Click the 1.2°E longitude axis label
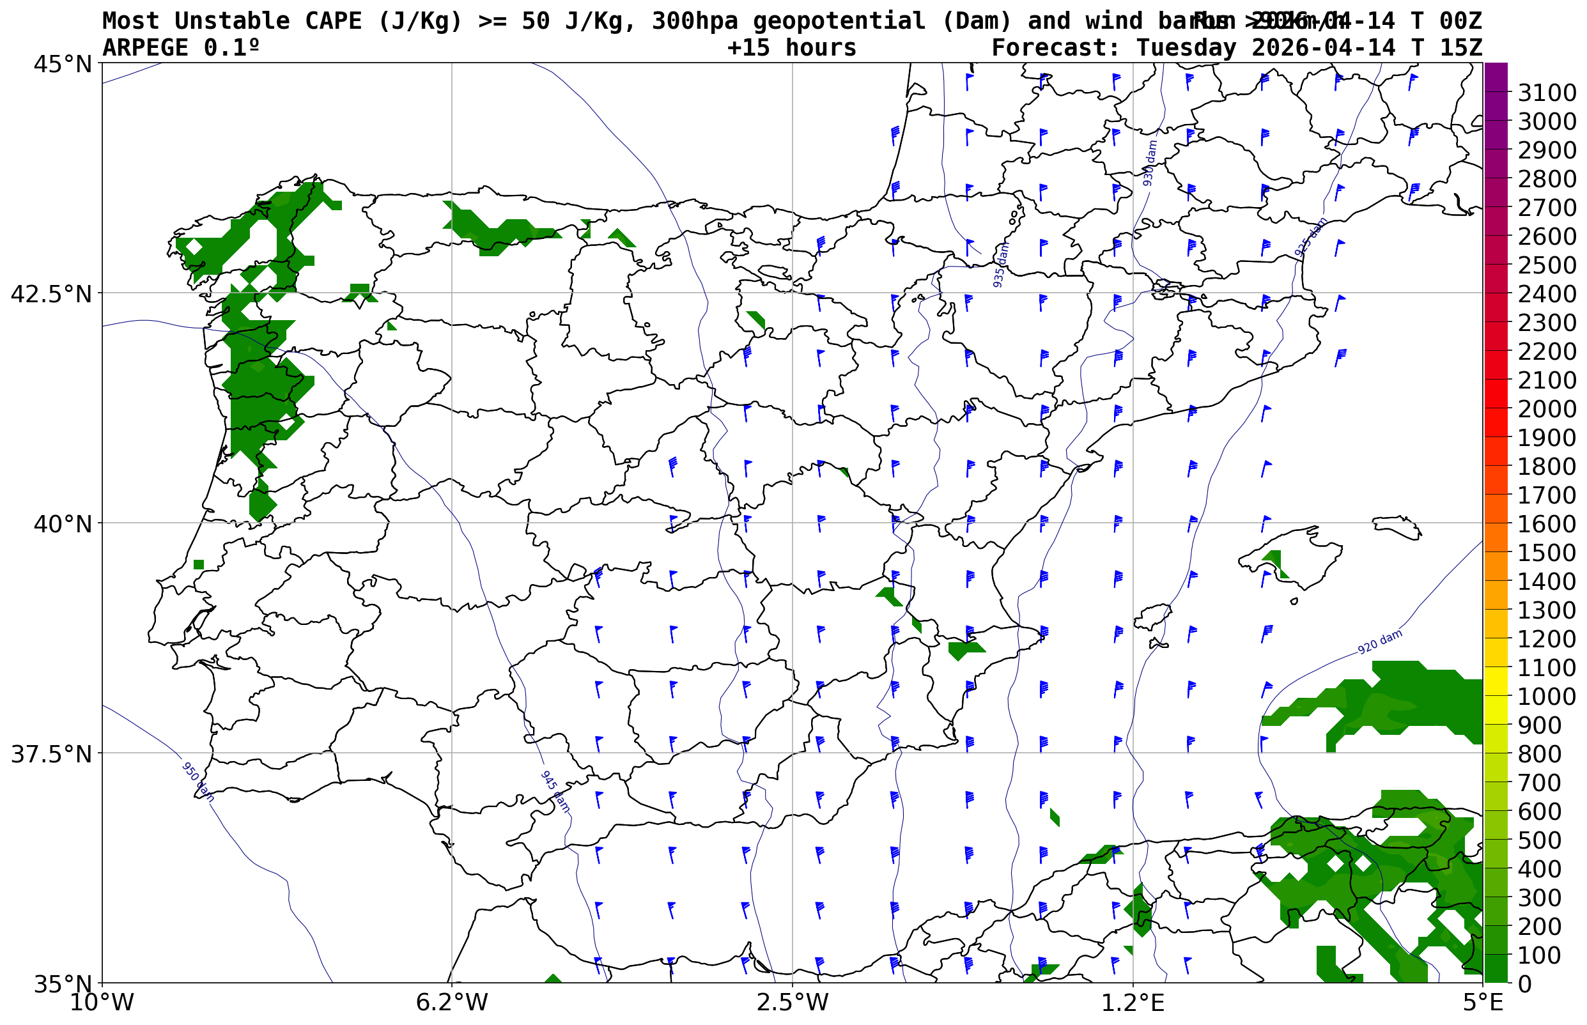 click(1133, 1002)
